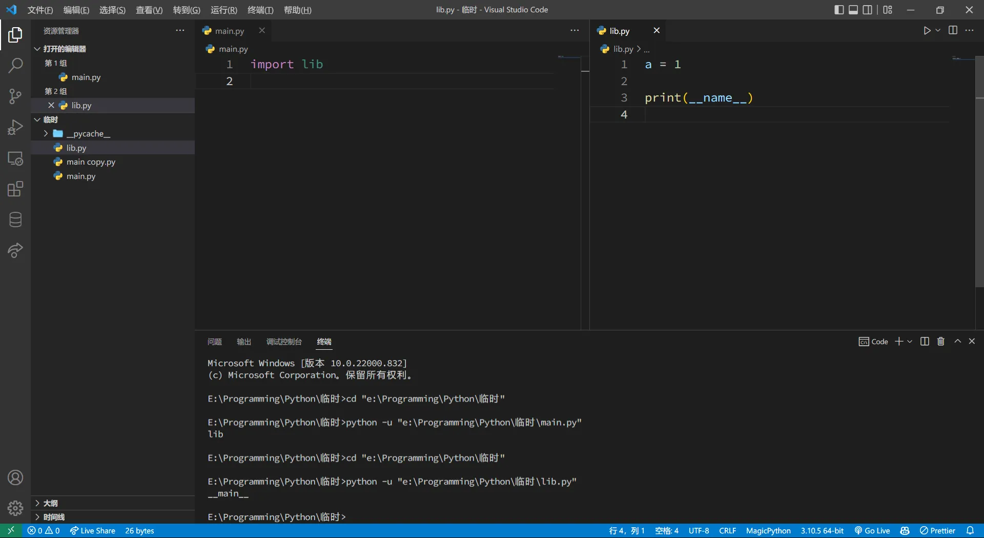Open new terminal launch profile dropdown
This screenshot has height=538, width=984.
(x=910, y=342)
